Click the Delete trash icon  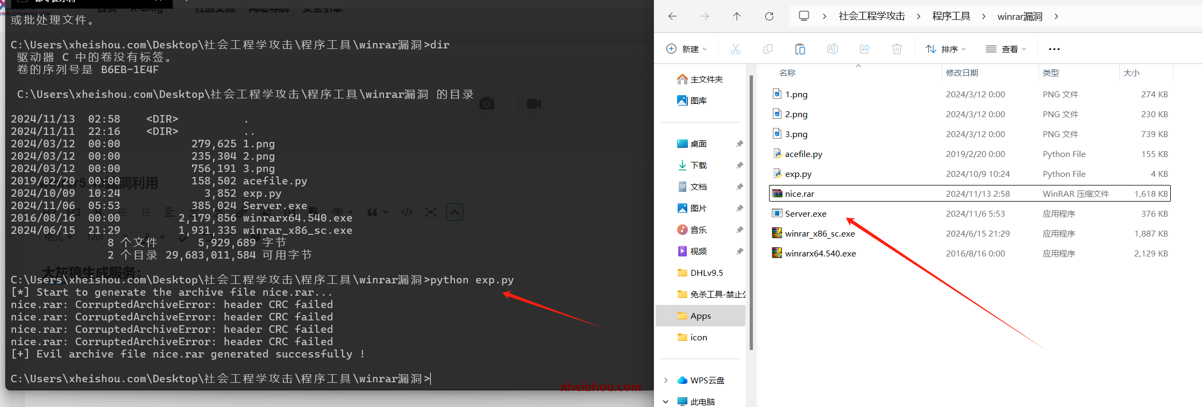tap(897, 49)
